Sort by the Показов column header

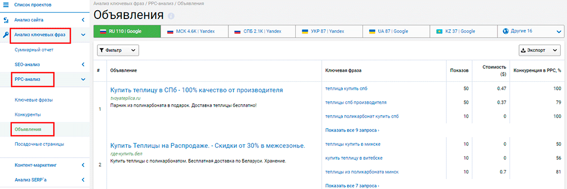[x=459, y=70]
